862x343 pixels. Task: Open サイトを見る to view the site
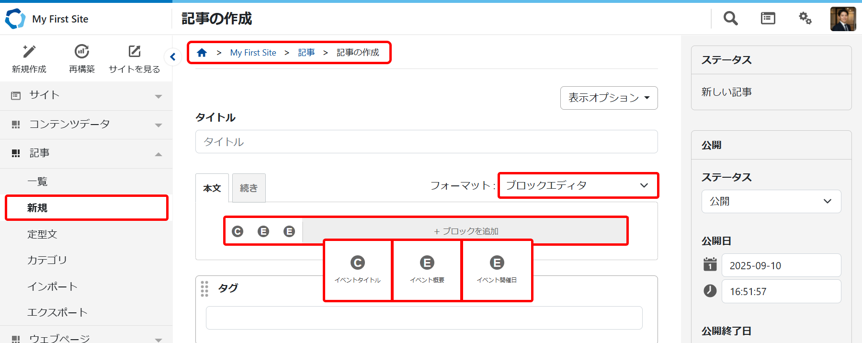click(134, 52)
